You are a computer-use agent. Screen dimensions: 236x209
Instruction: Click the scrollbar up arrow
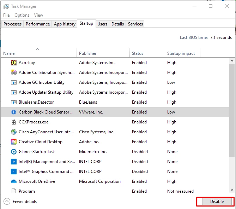[232, 61]
